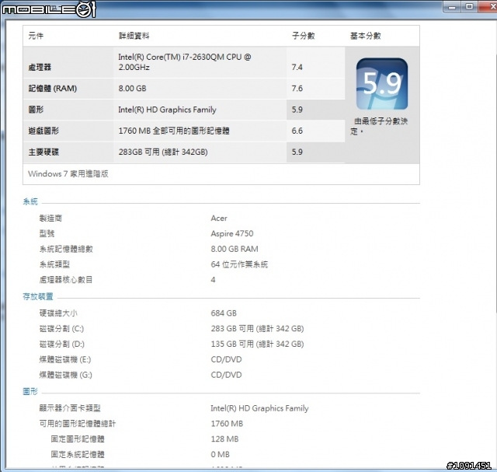Click the 元件 column header

36,36
